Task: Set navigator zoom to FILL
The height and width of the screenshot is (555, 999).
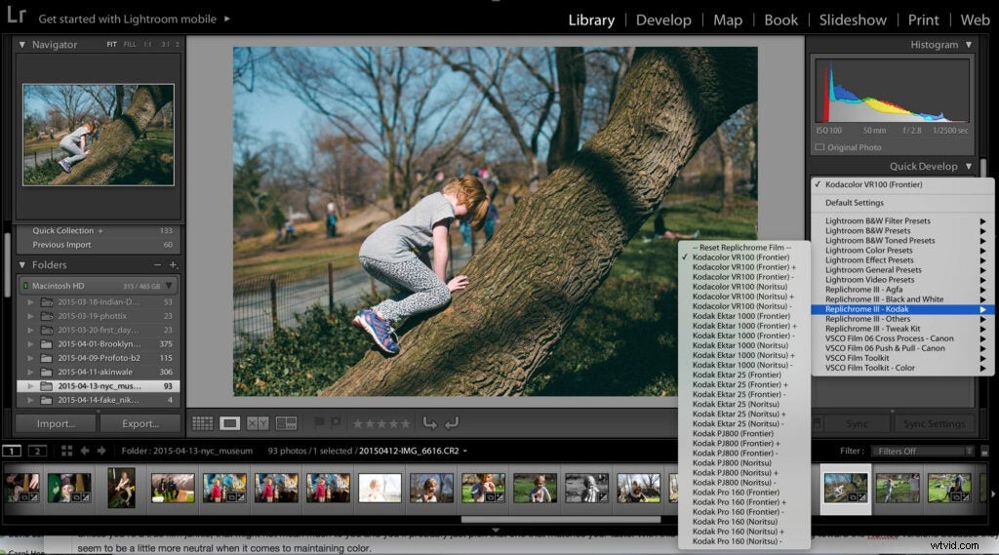Action: (x=130, y=45)
